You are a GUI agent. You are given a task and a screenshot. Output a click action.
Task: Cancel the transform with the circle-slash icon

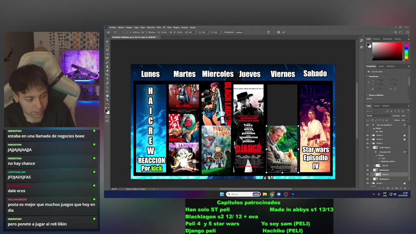pyautogui.click(x=279, y=32)
